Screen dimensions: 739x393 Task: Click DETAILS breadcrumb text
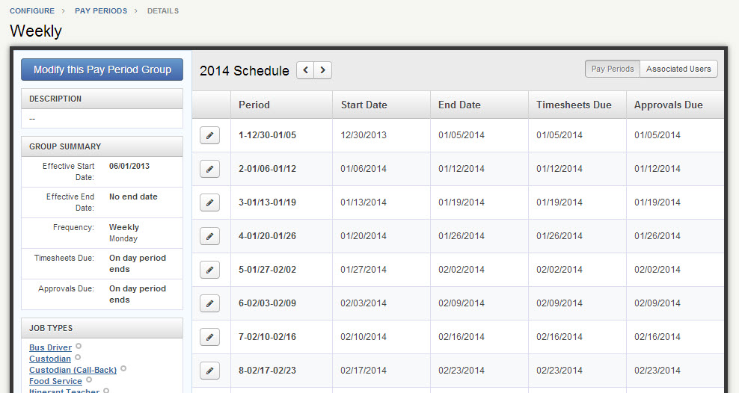163,10
